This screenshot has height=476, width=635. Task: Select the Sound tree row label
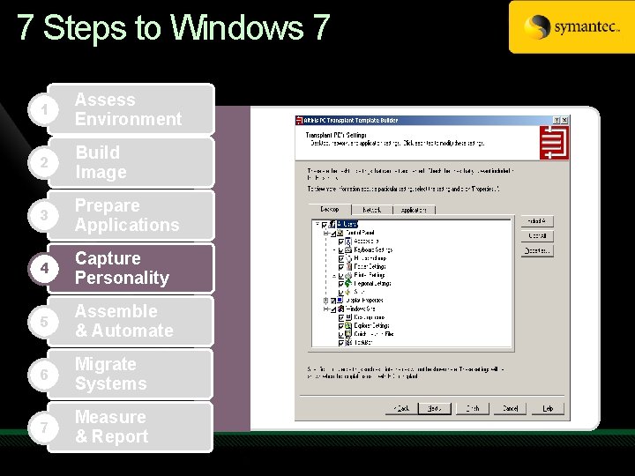[x=359, y=292]
